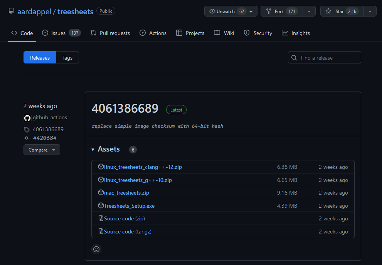The image size is (382, 265).
Task: Switch to the Tags view
Action: tap(67, 58)
